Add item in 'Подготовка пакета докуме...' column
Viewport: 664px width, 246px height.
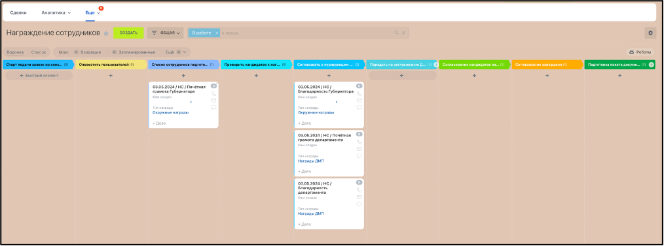coord(620,76)
